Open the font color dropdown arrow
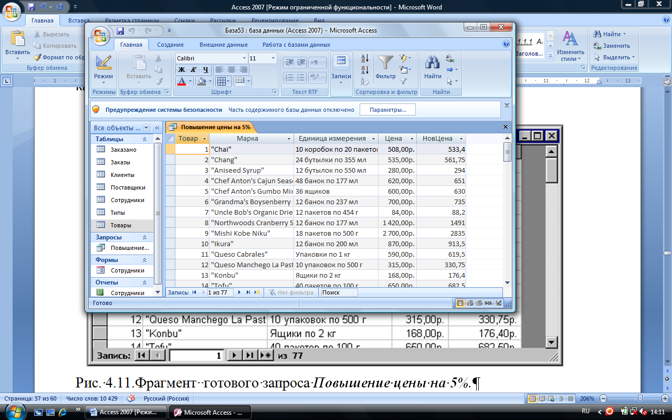Image resolution: width=672 pixels, height=420 pixels. (191, 81)
